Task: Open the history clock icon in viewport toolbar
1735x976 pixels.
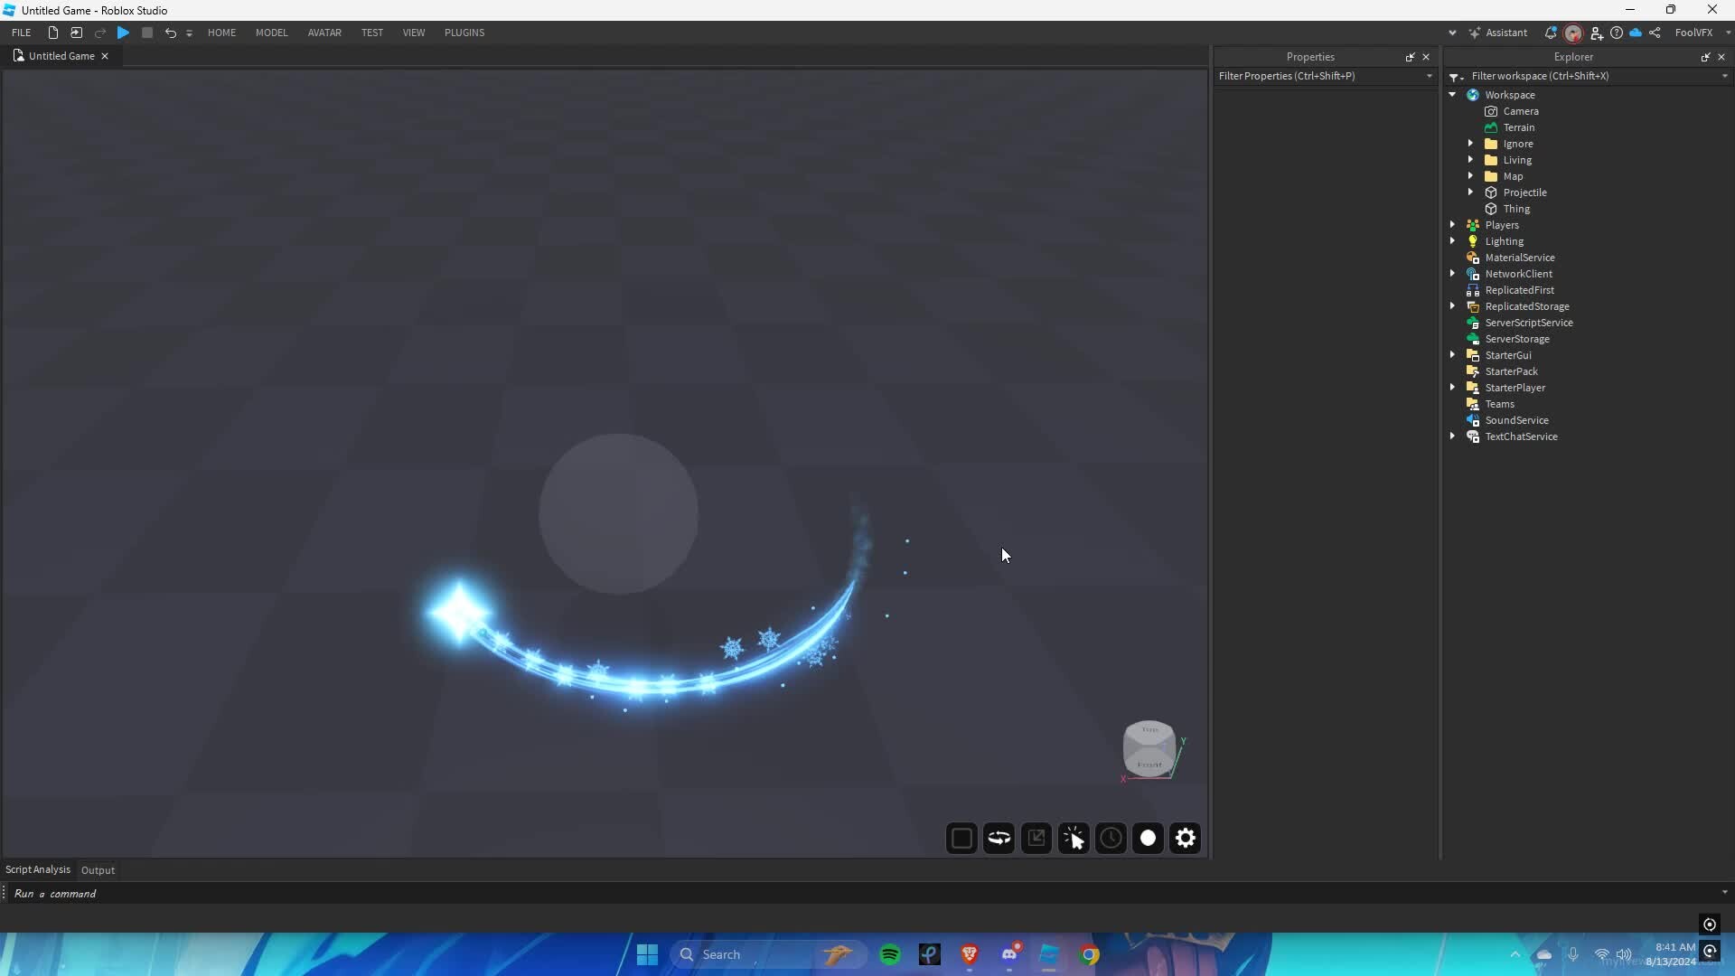Action: (x=1111, y=838)
